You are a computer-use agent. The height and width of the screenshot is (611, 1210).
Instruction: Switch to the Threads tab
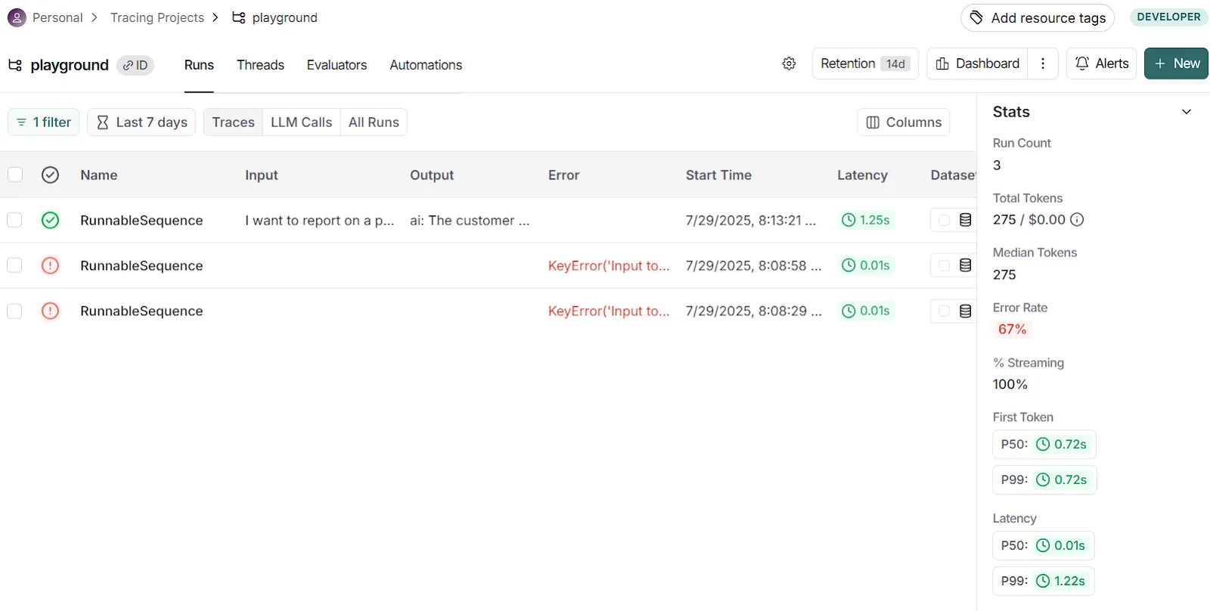click(x=260, y=65)
